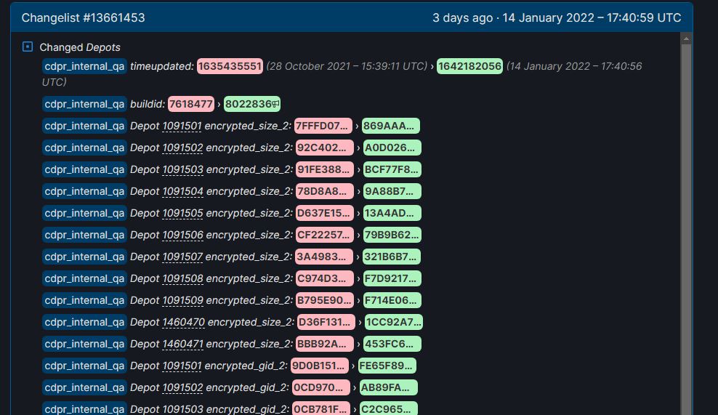This screenshot has height=415, width=718.
Task: Click old value 3A4983...
Action: point(324,257)
